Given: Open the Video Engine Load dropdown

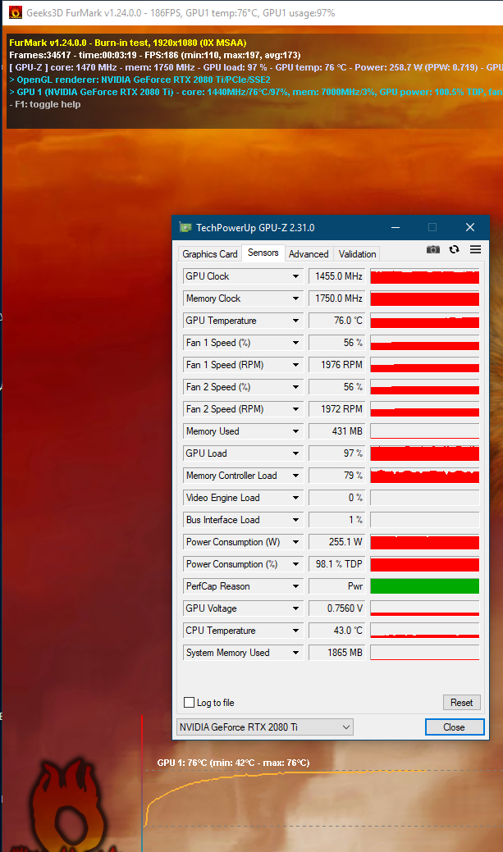Looking at the screenshot, I should (x=296, y=498).
